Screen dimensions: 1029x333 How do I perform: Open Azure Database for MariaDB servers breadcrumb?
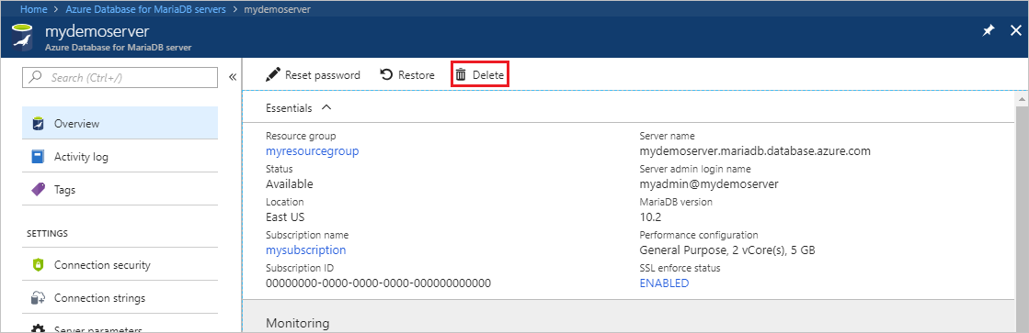tap(145, 10)
